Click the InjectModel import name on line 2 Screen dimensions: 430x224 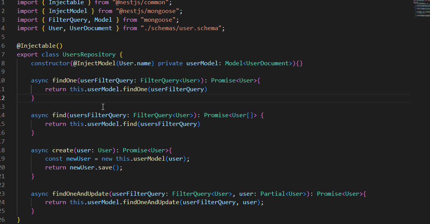coord(68,11)
